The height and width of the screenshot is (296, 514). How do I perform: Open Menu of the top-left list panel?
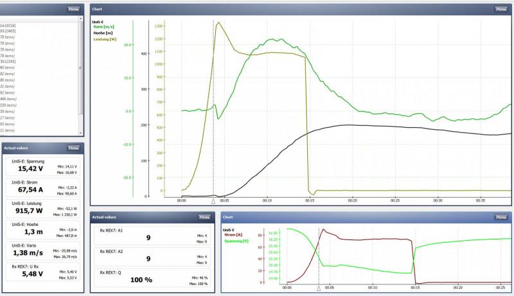point(73,9)
